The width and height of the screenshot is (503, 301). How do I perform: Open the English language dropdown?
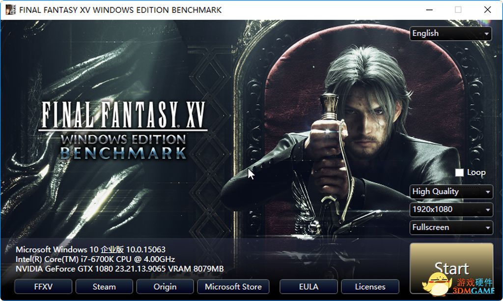[450, 33]
